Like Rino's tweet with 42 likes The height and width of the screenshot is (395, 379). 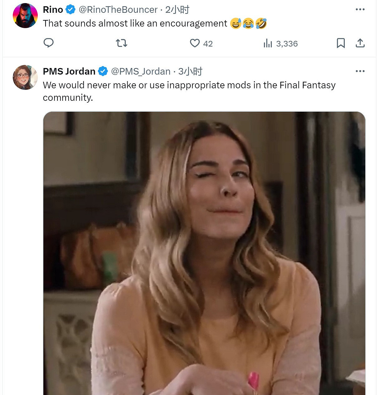(195, 43)
